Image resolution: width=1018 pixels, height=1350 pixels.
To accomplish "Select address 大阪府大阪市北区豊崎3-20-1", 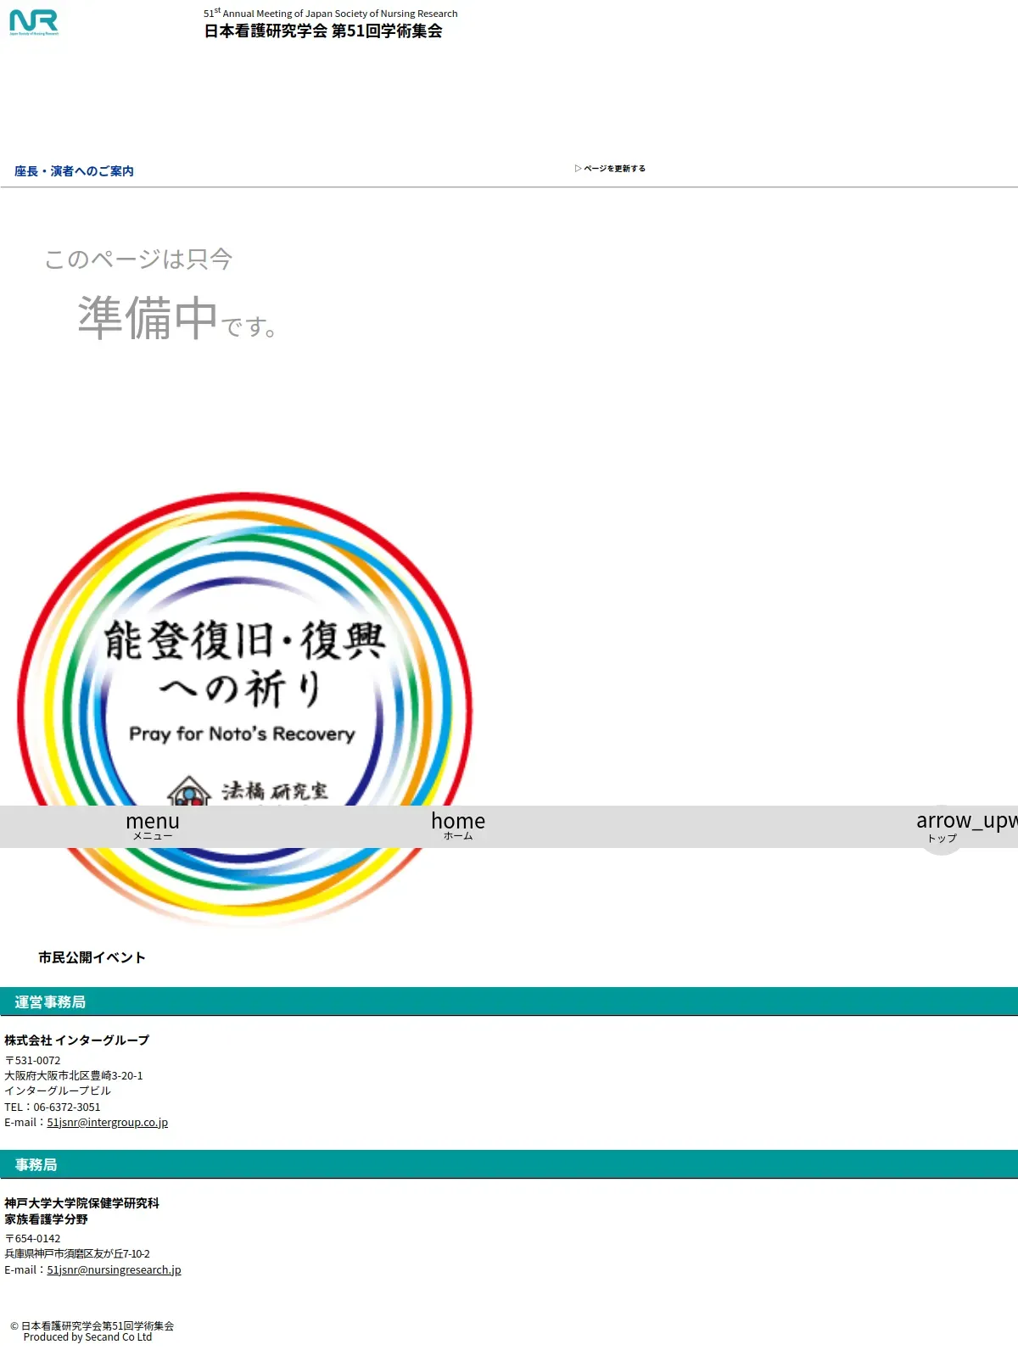I will click(74, 1076).
